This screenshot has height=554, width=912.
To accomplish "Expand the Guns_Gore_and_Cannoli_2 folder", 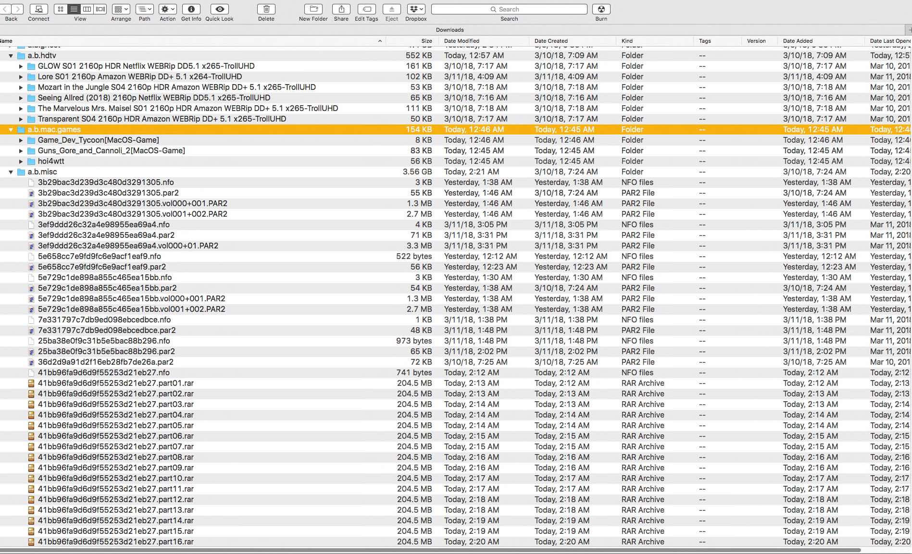I will pos(21,151).
